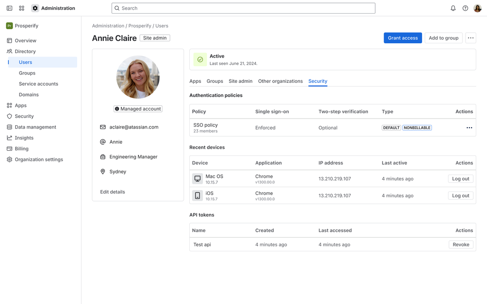This screenshot has height=304, width=487.
Task: Revoke the Test api token
Action: point(461,245)
